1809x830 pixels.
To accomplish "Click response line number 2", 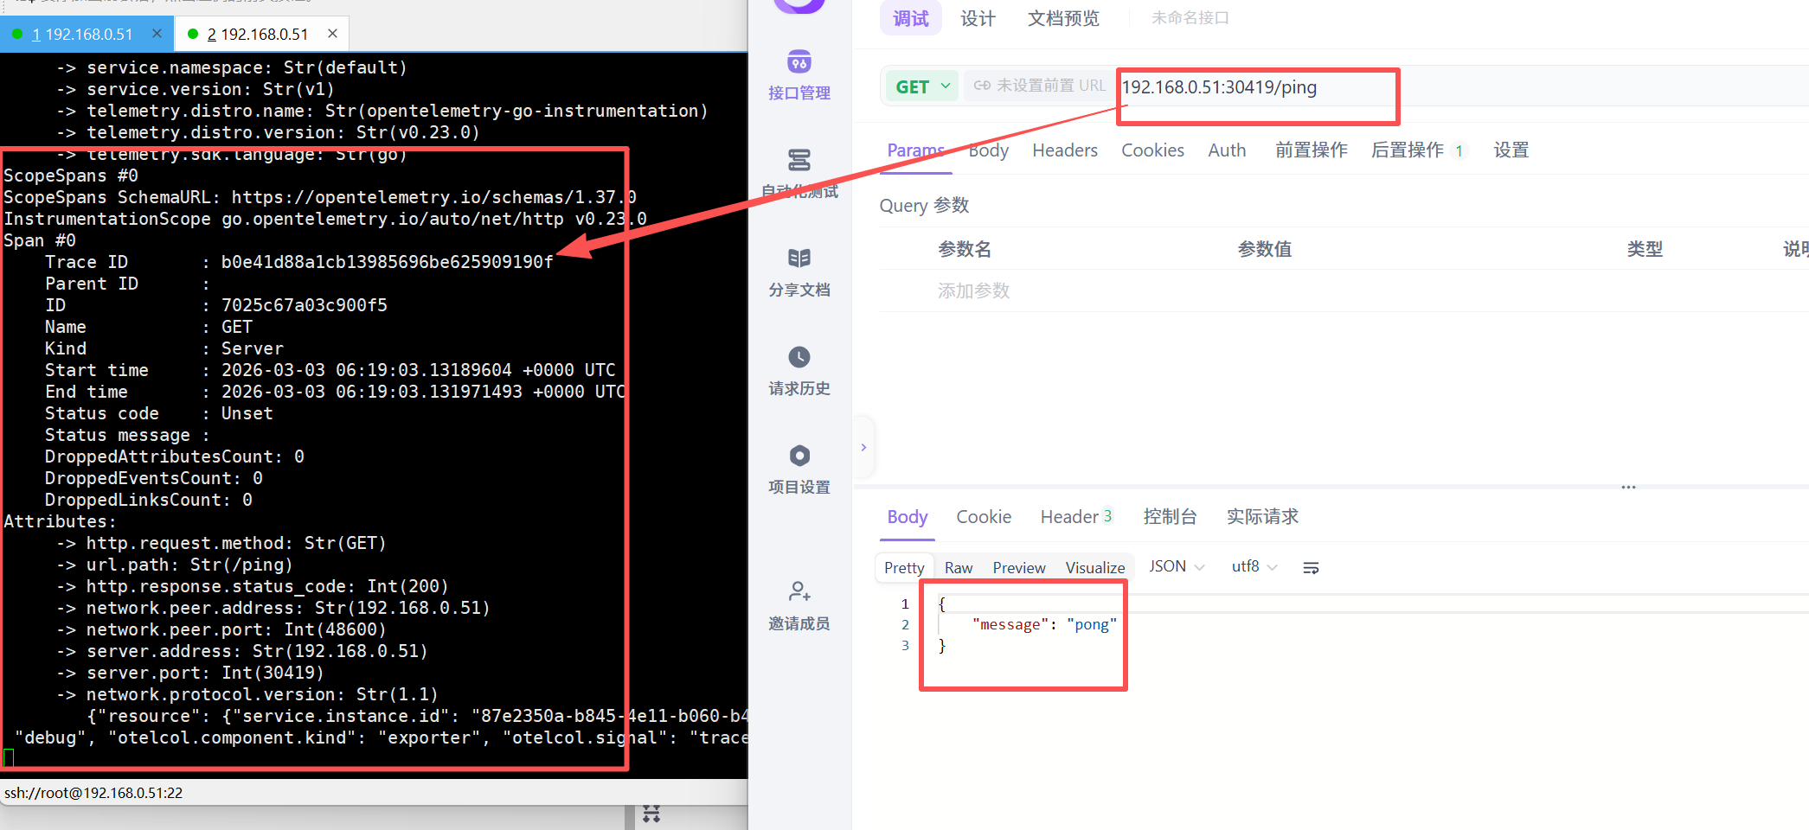I will 905,625.
